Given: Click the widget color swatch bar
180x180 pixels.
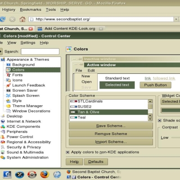Looking at the screenshot, I should (x=171, y=110).
